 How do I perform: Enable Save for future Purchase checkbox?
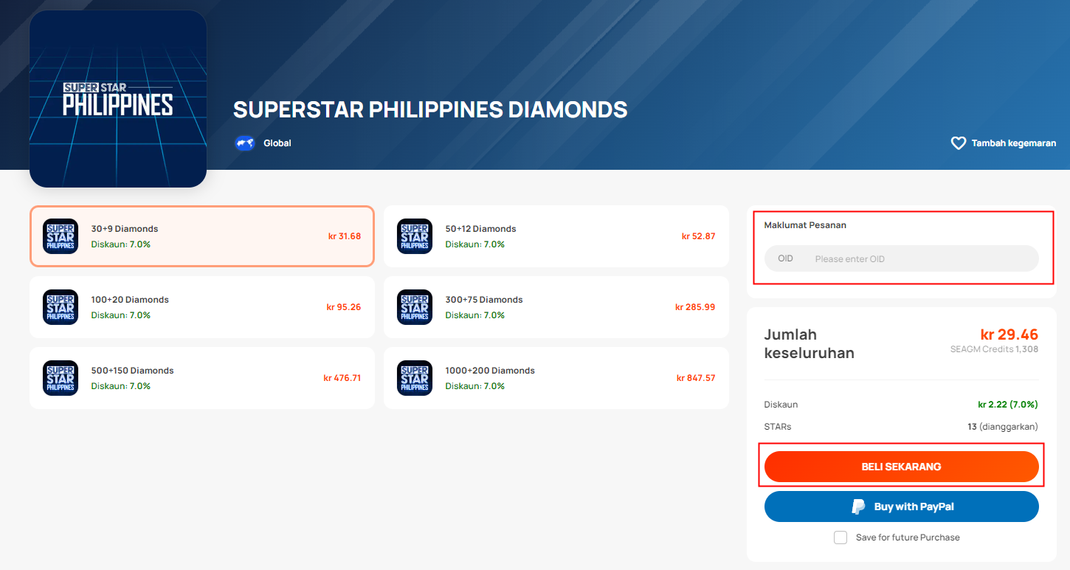pyautogui.click(x=841, y=538)
